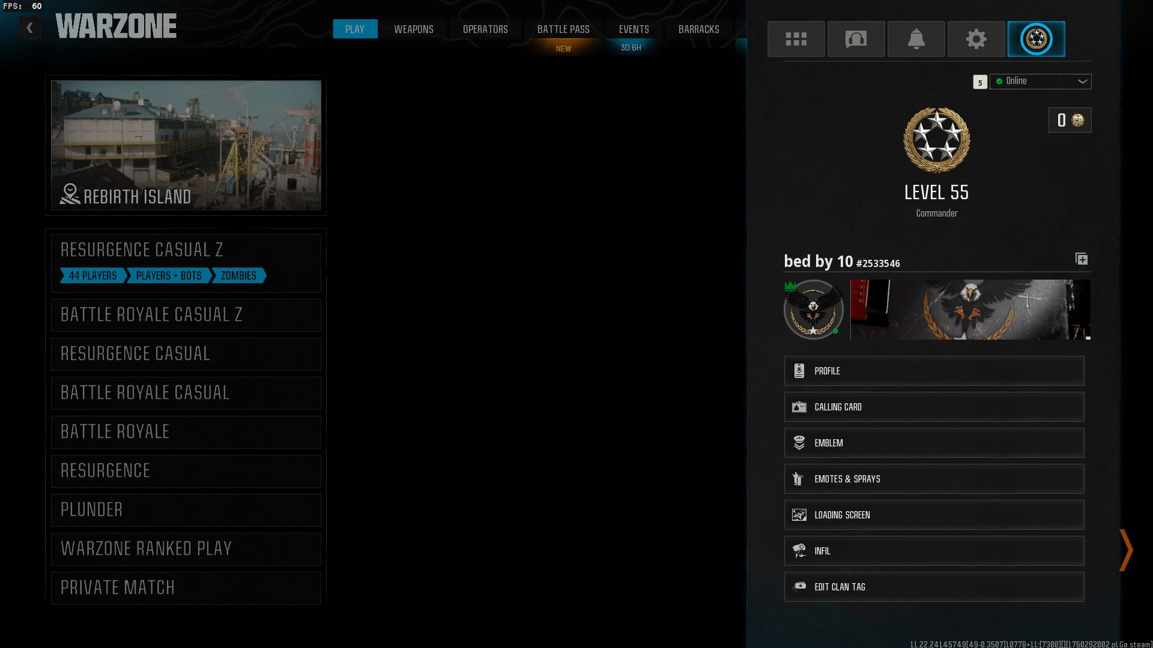Viewport: 1153px width, 648px height.
Task: Open the Events tab
Action: 634,29
